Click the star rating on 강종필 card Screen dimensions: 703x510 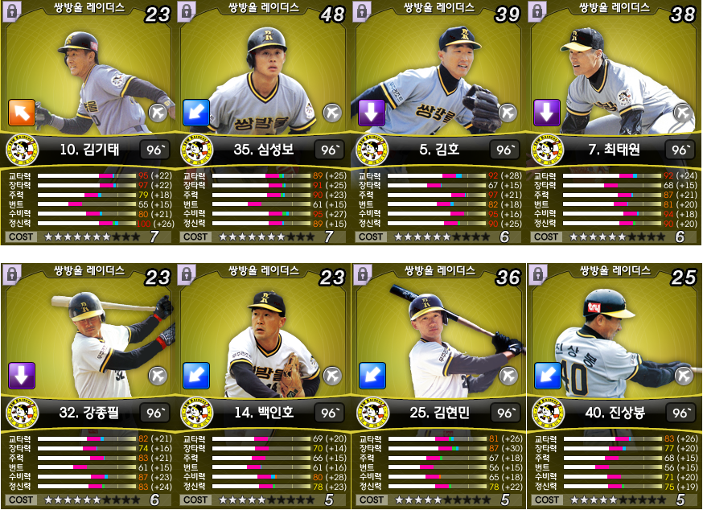click(92, 500)
